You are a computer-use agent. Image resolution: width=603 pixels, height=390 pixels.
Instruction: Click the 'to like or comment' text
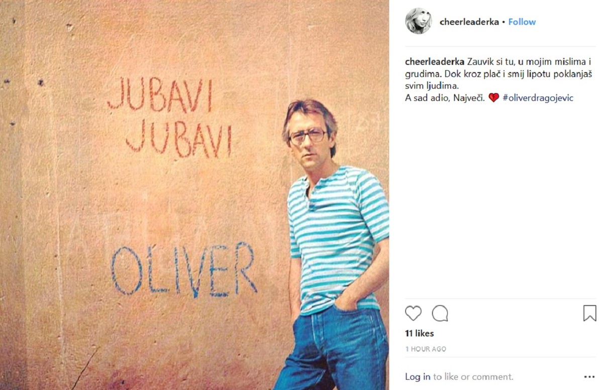(x=473, y=376)
